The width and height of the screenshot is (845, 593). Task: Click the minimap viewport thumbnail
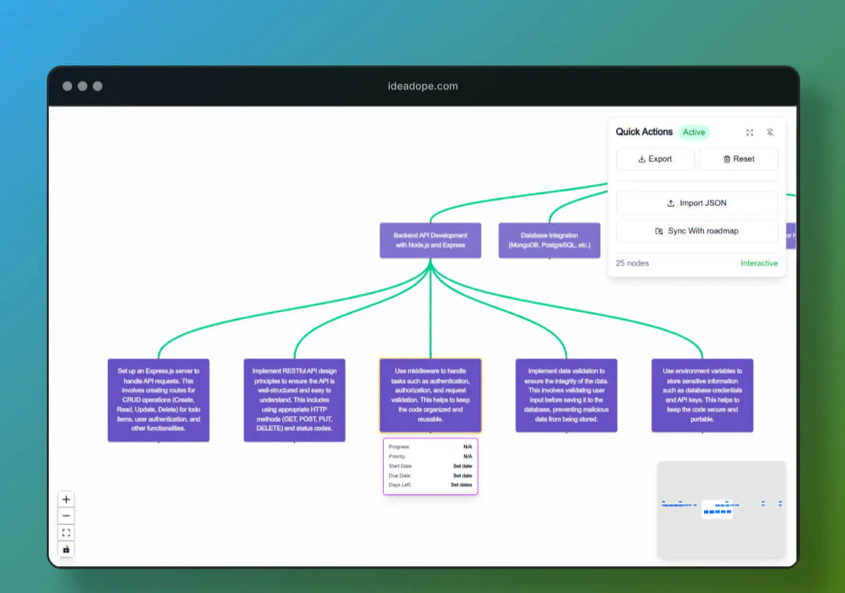(x=716, y=508)
